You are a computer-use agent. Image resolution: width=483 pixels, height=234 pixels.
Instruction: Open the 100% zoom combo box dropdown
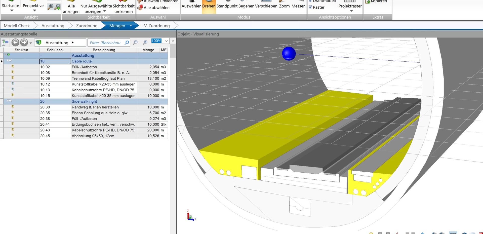click(x=166, y=41)
